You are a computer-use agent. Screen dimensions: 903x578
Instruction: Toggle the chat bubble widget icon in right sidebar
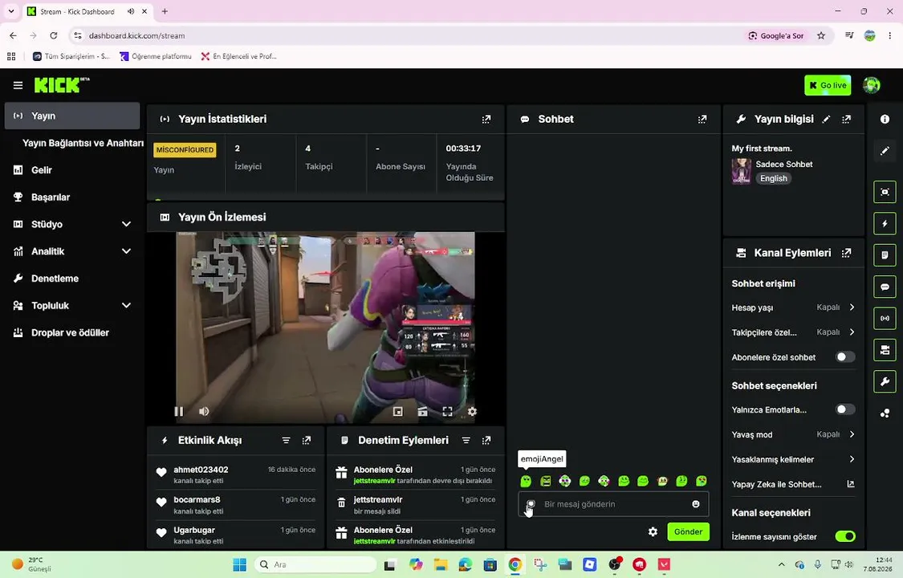pos(885,287)
